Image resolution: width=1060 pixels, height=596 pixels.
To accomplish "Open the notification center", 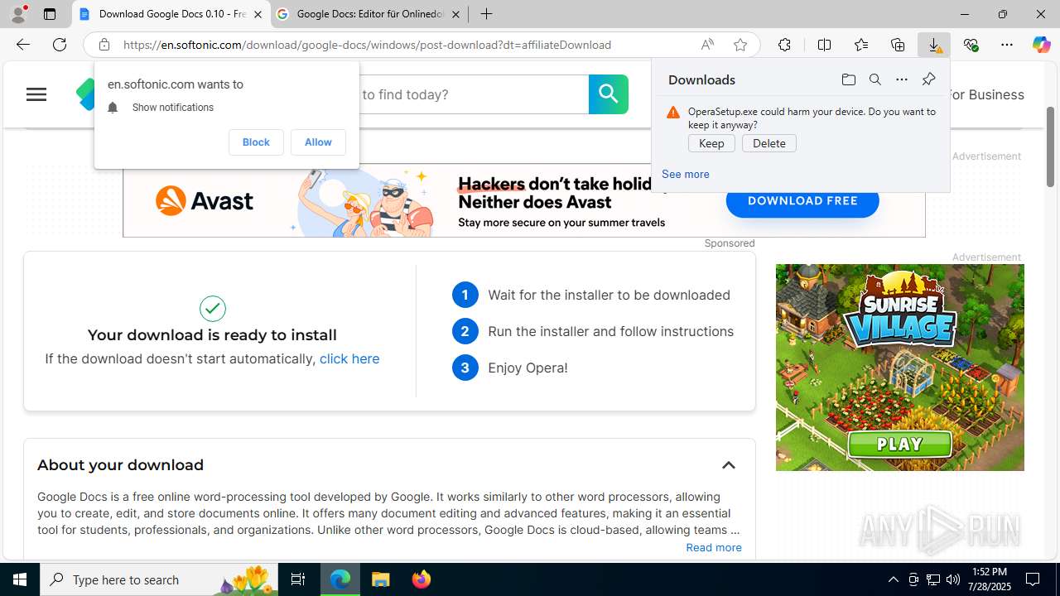I will pos(1033,579).
